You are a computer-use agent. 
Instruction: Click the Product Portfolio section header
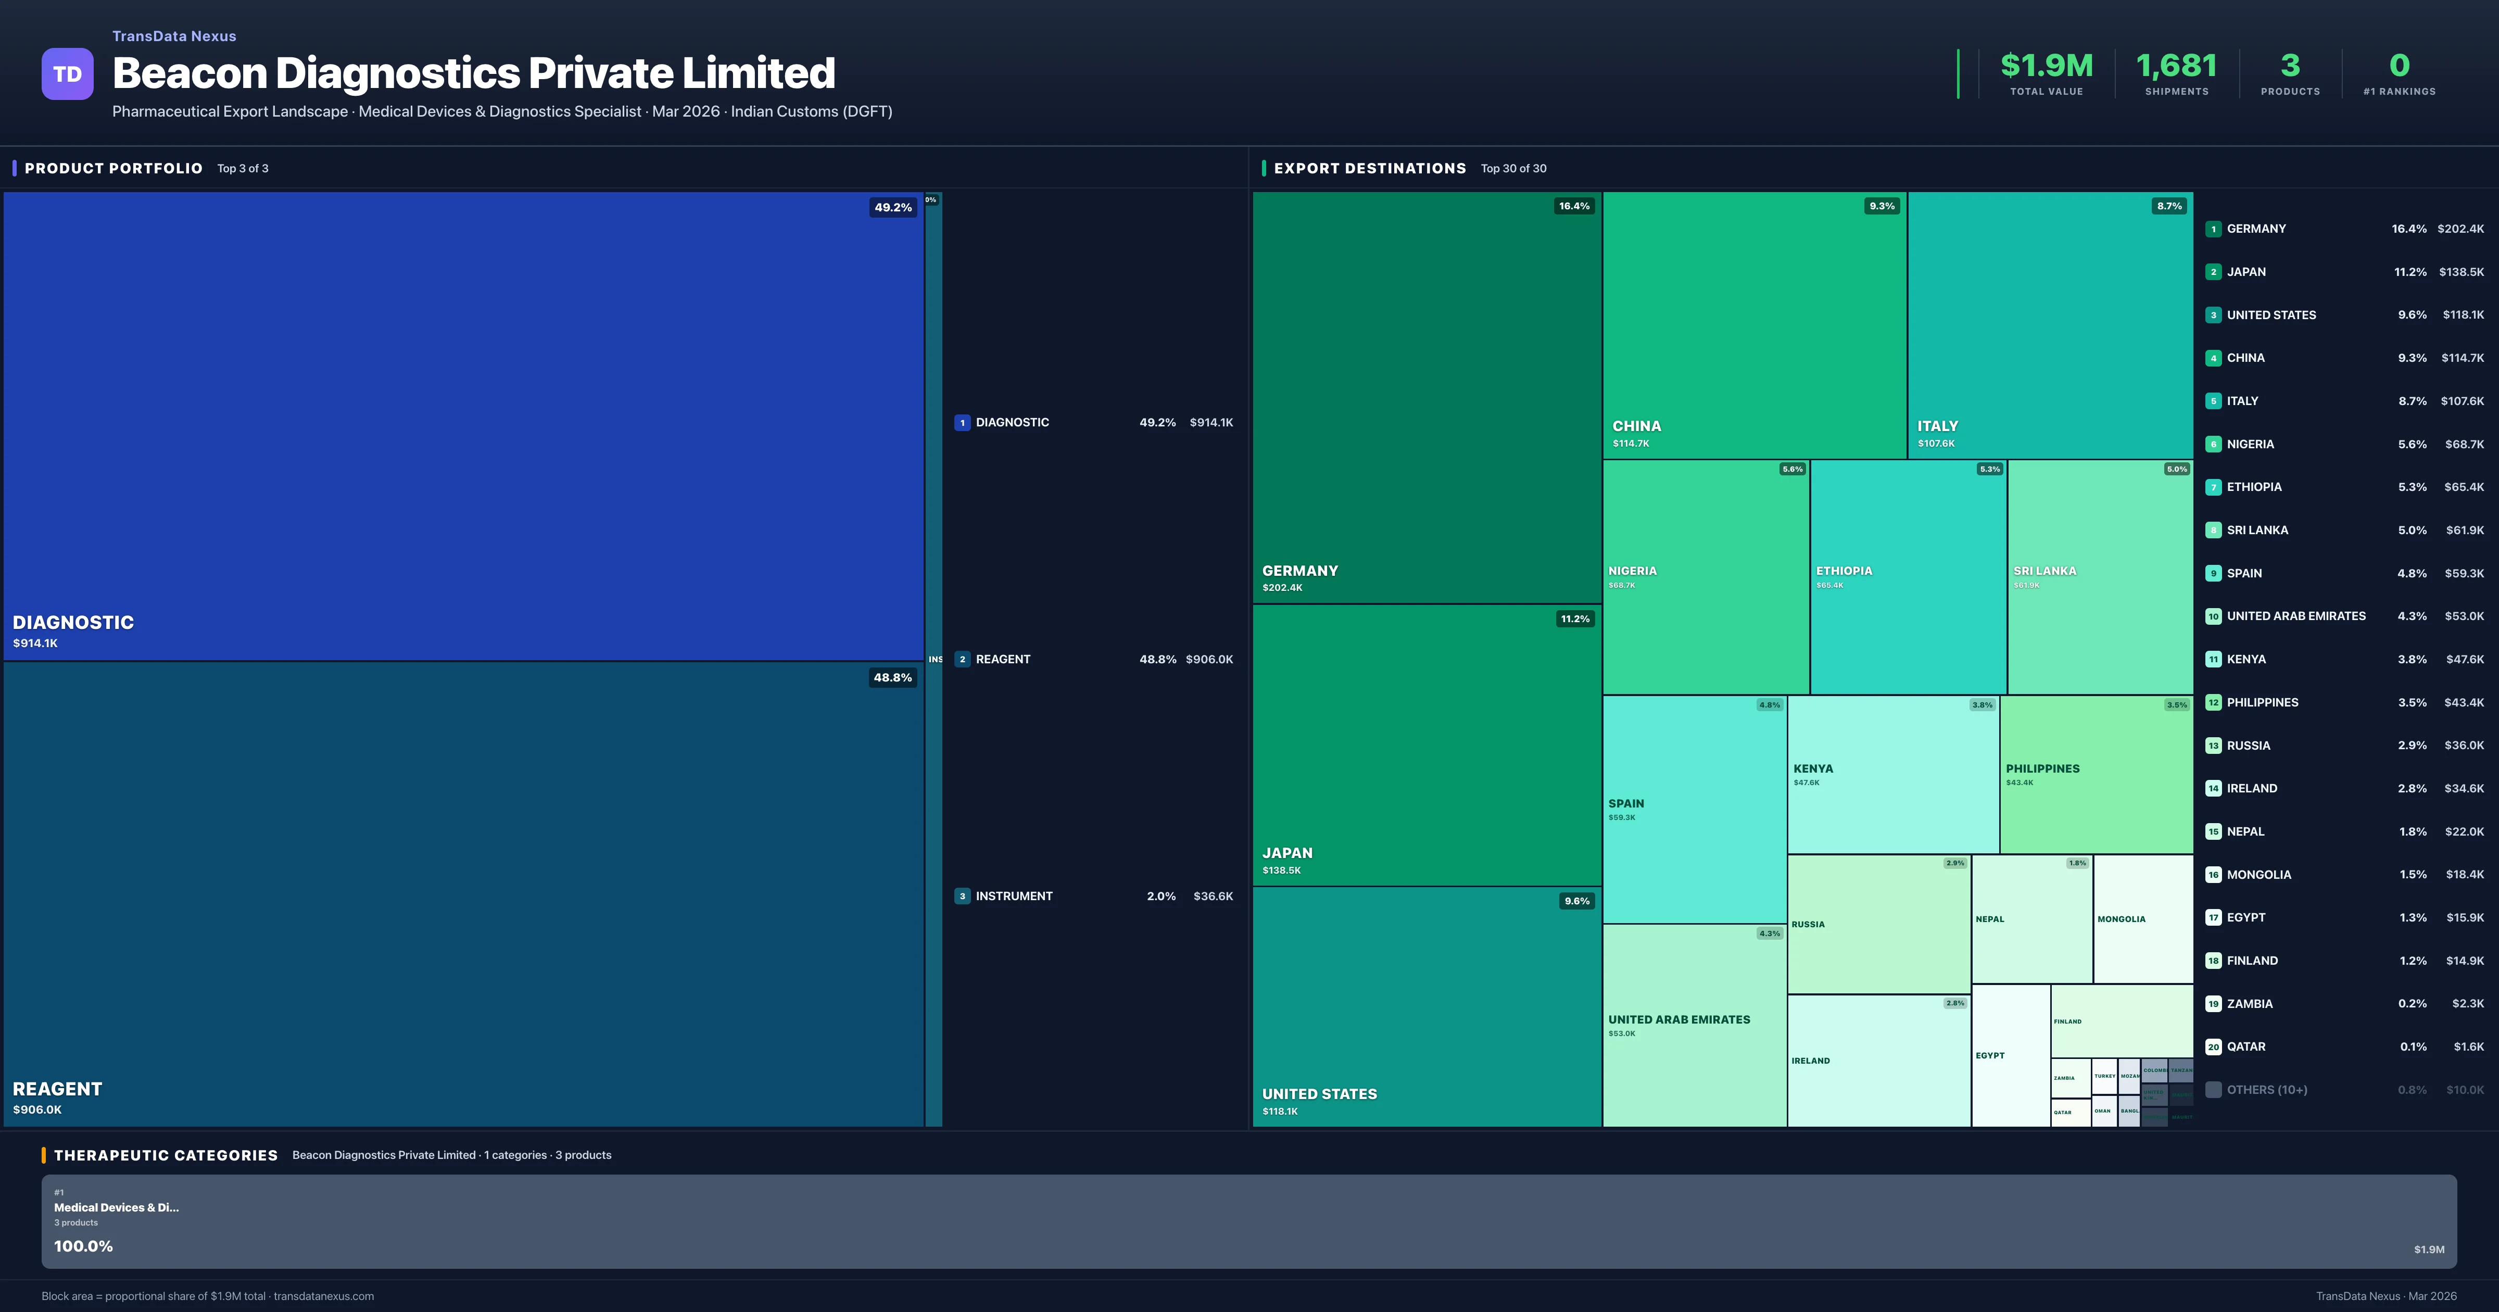coord(113,168)
